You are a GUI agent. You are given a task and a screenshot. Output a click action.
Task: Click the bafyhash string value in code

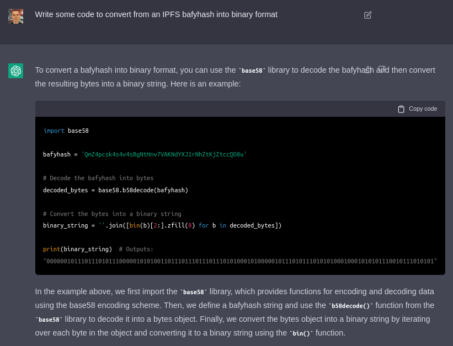tap(164, 154)
